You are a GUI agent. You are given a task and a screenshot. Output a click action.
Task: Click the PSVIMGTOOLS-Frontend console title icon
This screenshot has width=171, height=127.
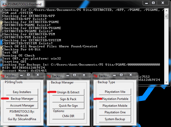[5, 5]
